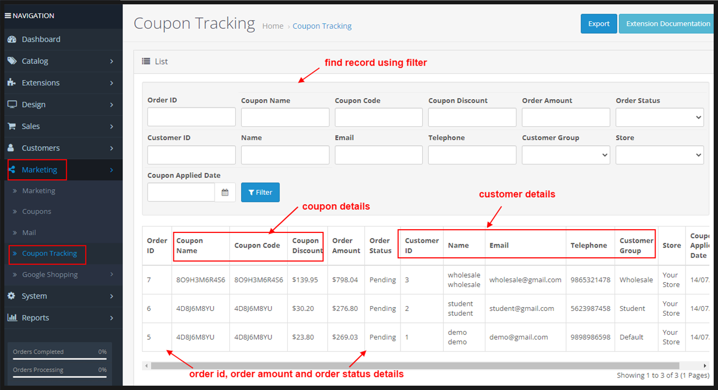This screenshot has height=390, width=718.
Task: Click the Export button
Action: pyautogui.click(x=599, y=24)
